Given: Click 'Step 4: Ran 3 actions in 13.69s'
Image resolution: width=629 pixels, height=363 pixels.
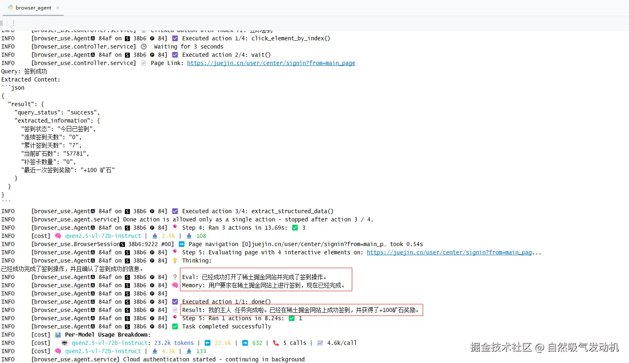Looking at the screenshot, I should point(235,228).
